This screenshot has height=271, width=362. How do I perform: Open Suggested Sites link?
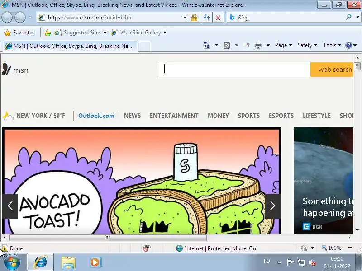[x=81, y=33]
